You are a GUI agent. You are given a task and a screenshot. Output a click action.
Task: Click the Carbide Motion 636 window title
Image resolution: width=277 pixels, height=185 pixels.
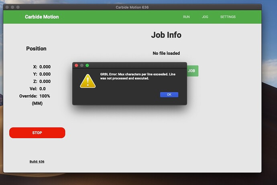point(132,7)
